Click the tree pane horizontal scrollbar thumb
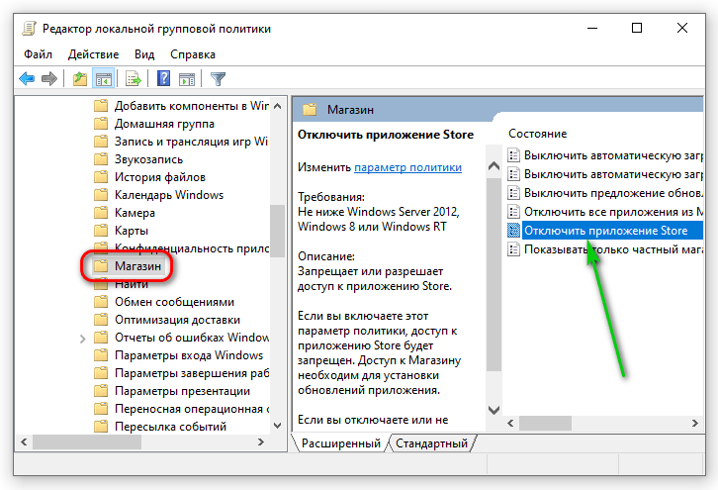This screenshot has height=490, width=718. tap(87, 441)
